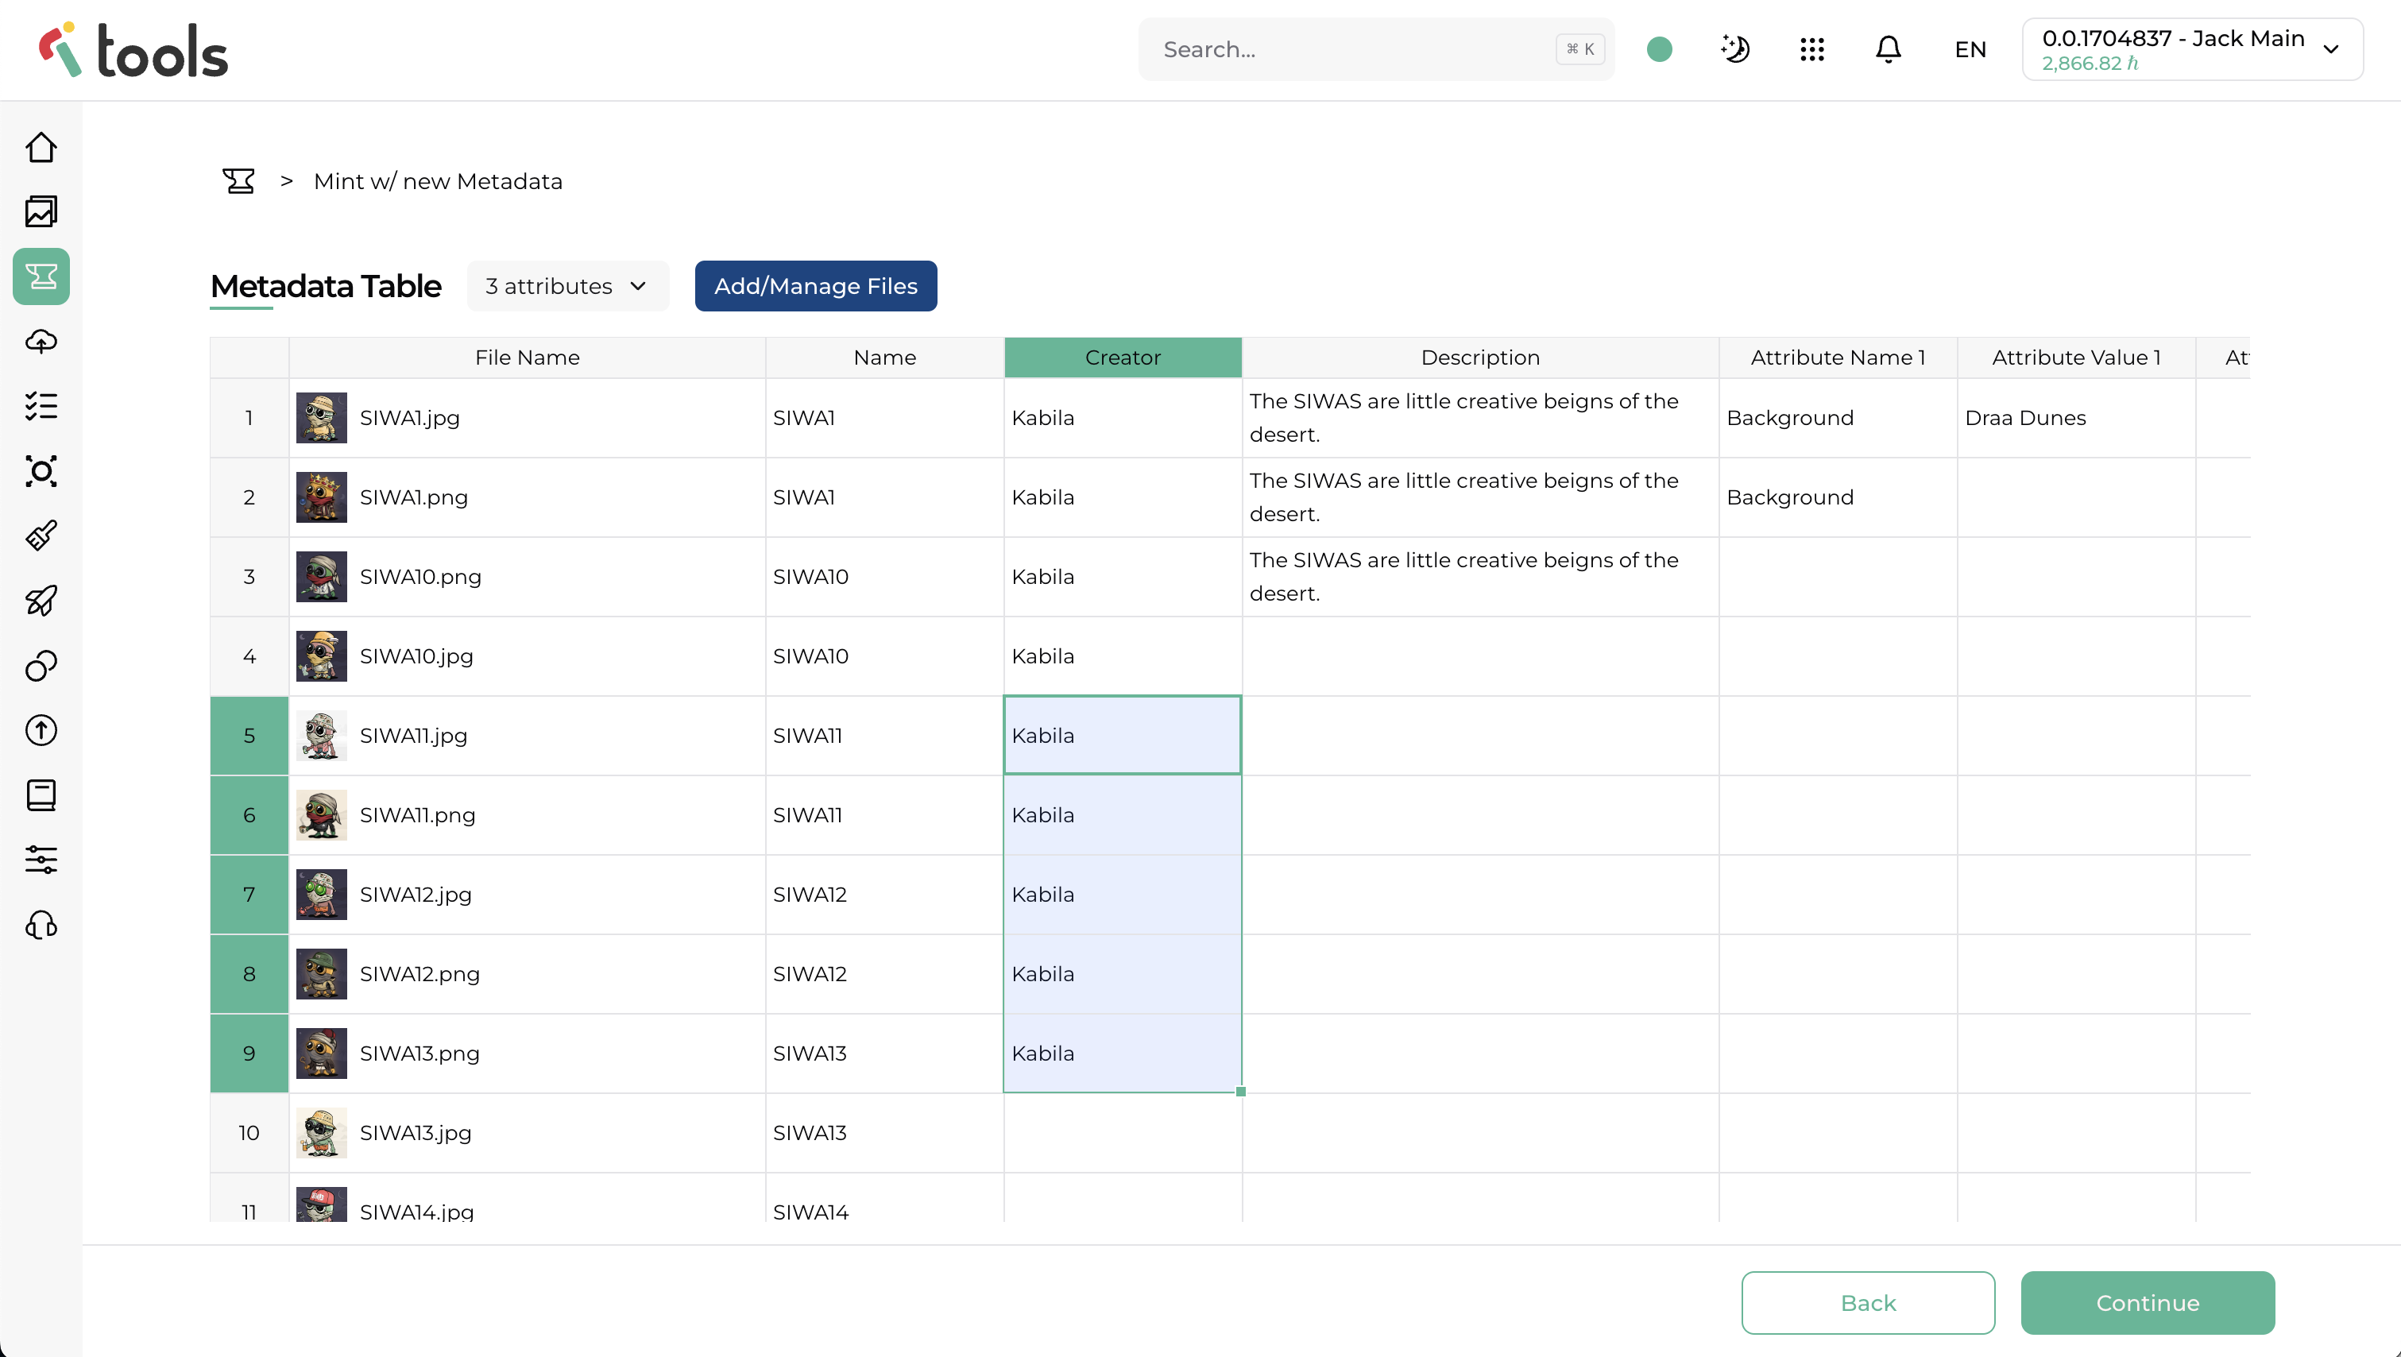Viewport: 2401px width, 1357px height.
Task: Click the notification bell icon
Action: pos(1888,49)
